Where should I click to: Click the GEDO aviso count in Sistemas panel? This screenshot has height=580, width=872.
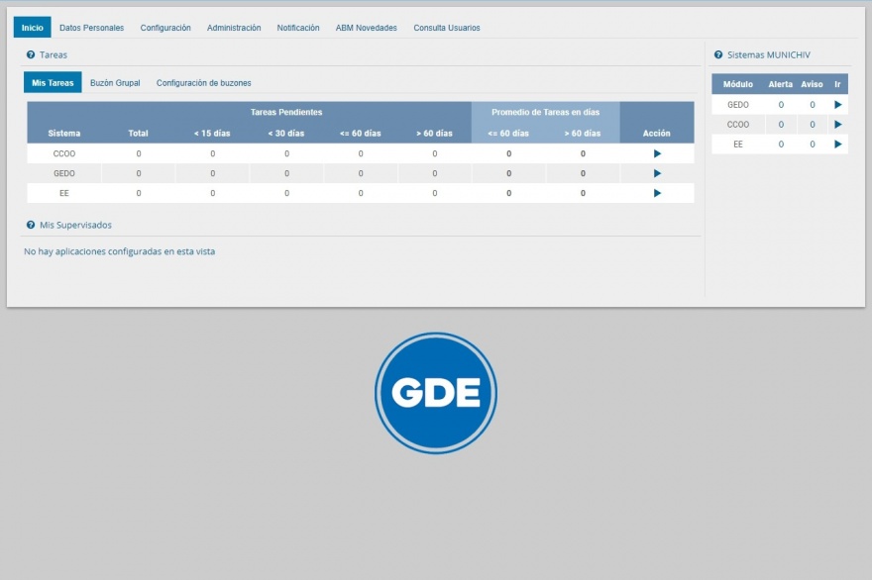[812, 105]
